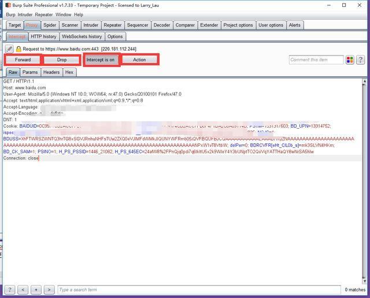Click the search help question mark button
This screenshot has height=298, width=370.
point(10,289)
